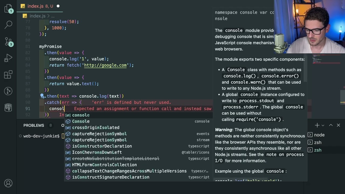Choose captureRejectionSymbol from events
Viewport: 345px width, 194px height.
(x=138, y=134)
